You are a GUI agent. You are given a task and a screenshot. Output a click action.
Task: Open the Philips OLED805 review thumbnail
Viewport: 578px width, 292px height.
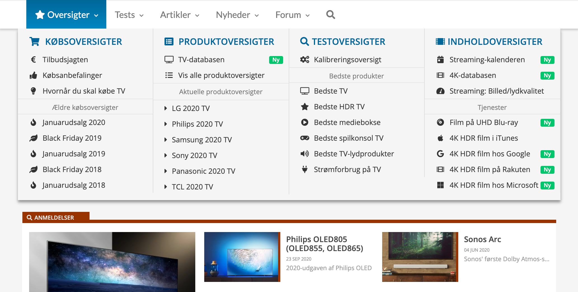tap(242, 257)
